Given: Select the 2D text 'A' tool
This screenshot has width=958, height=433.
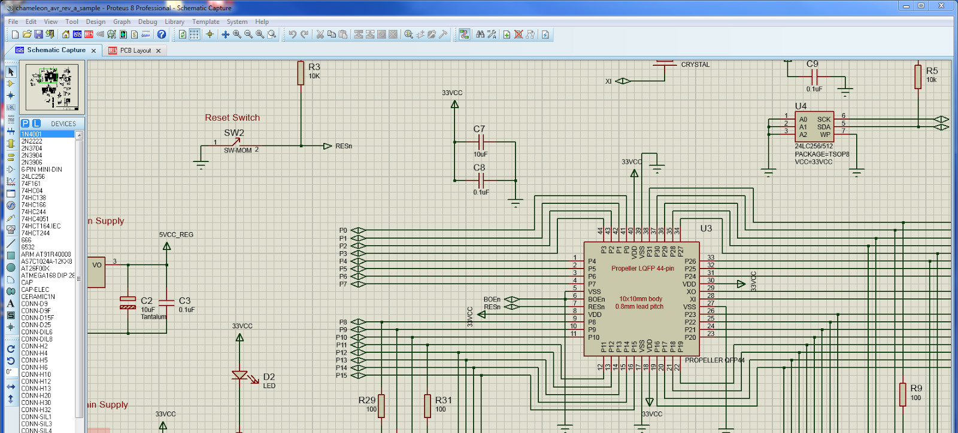Looking at the screenshot, I should pos(10,303).
